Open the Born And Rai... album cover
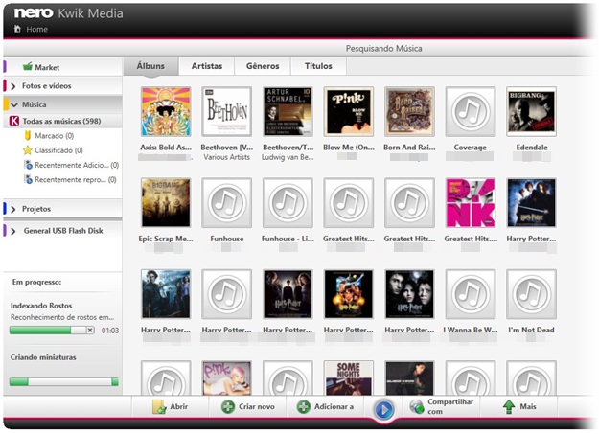Image resolution: width=599 pixels, height=434 pixels. (409, 111)
